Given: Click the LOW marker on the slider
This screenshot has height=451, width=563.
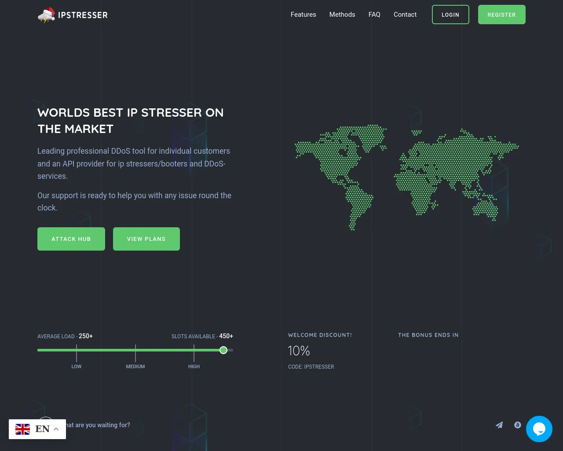Looking at the screenshot, I should click(77, 366).
